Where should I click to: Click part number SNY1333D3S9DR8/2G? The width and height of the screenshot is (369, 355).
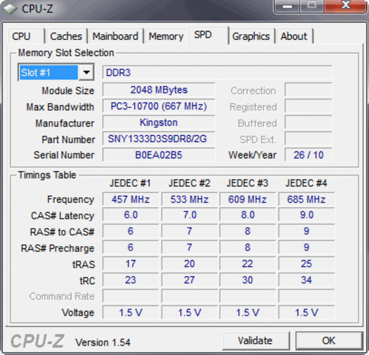pyautogui.click(x=159, y=138)
